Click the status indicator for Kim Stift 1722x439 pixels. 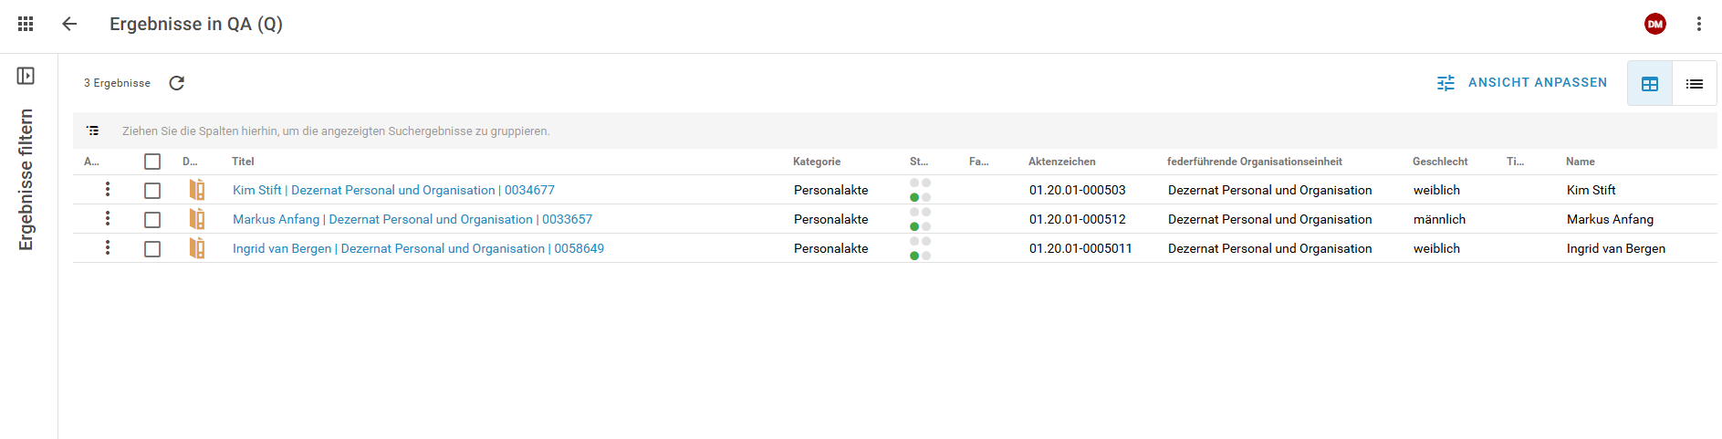coord(920,190)
